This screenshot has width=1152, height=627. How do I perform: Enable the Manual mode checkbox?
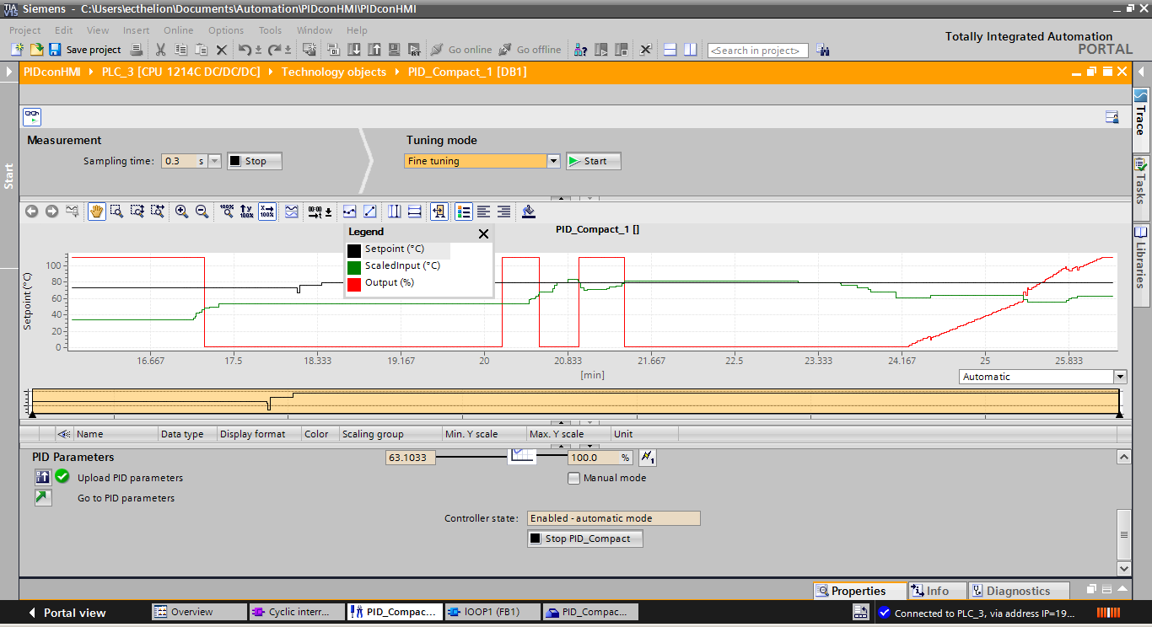click(x=574, y=478)
